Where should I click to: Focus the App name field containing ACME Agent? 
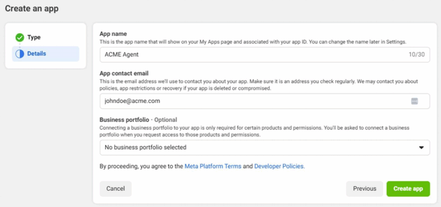point(250,55)
